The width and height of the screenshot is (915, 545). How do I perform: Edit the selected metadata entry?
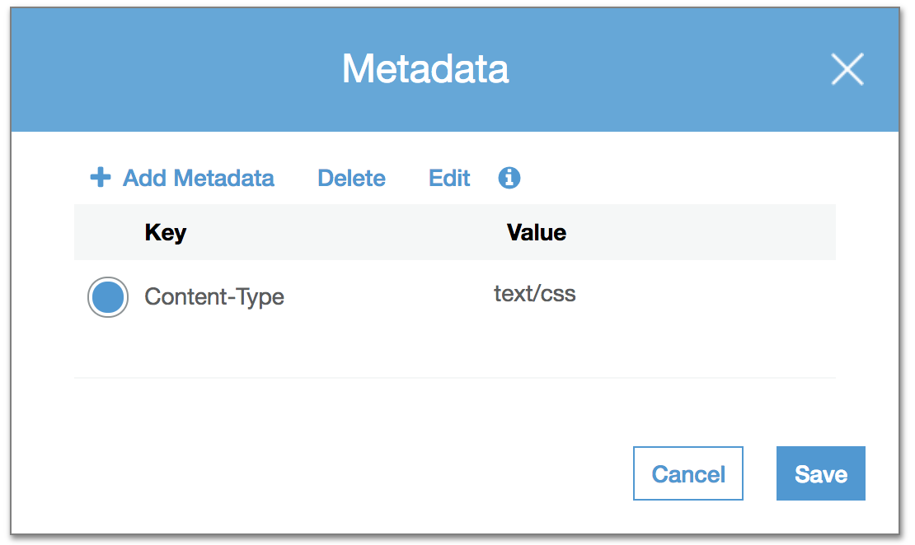[449, 178]
